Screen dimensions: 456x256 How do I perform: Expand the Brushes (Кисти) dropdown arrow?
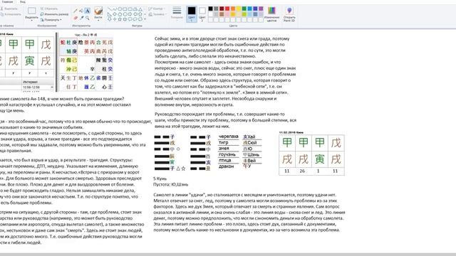tap(98, 21)
